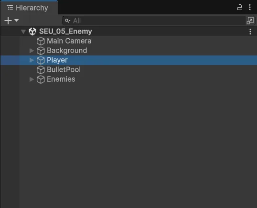Collapse the SEU_05_Enemy scene arrow
Viewport: 257px width, 208px height.
coord(23,32)
